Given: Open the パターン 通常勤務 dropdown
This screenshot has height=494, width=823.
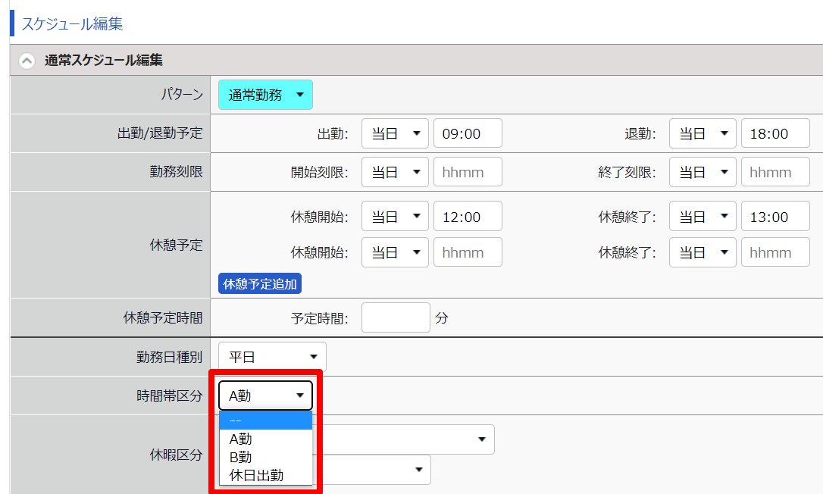Looking at the screenshot, I should coord(265,95).
